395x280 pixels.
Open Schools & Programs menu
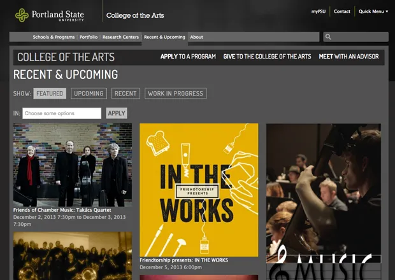tap(54, 37)
